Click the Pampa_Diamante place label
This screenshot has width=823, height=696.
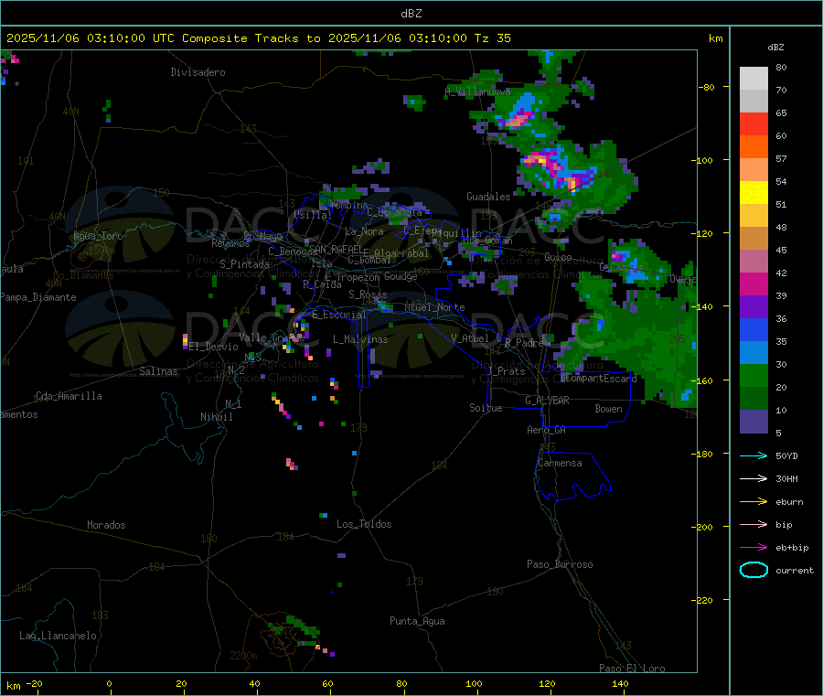point(37,297)
